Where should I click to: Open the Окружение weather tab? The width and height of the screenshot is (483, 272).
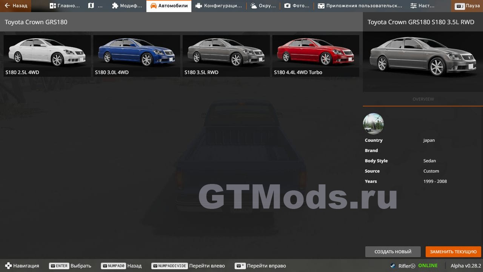pos(263,6)
